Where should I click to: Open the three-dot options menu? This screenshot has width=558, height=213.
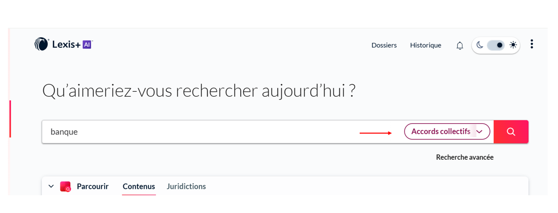[x=531, y=44]
